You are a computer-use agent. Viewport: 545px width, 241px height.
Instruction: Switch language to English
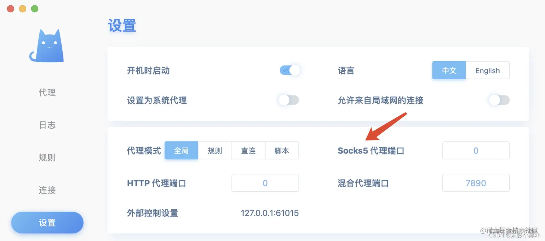click(487, 70)
